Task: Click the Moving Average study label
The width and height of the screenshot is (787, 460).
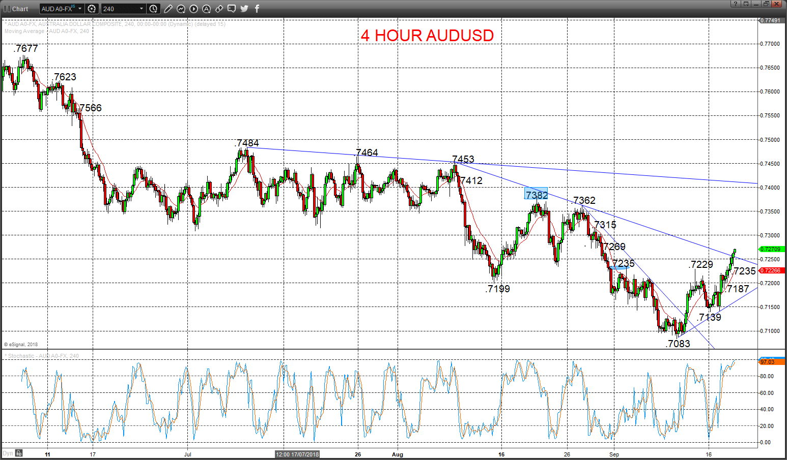Action: (x=47, y=31)
